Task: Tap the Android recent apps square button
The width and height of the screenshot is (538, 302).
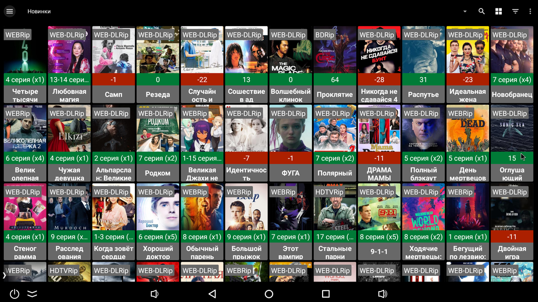Action: [326, 294]
